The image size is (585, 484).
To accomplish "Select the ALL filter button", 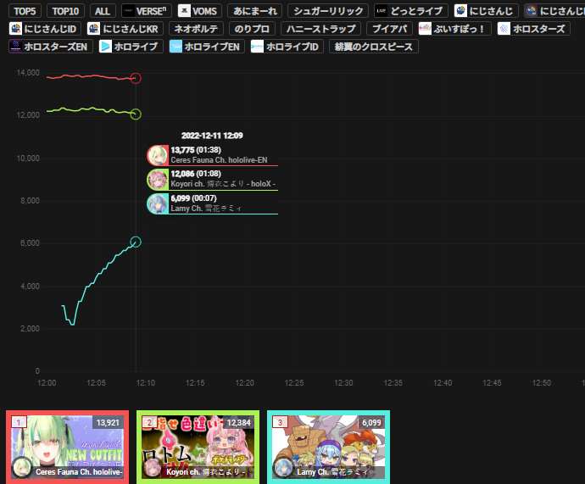I will click(x=103, y=11).
